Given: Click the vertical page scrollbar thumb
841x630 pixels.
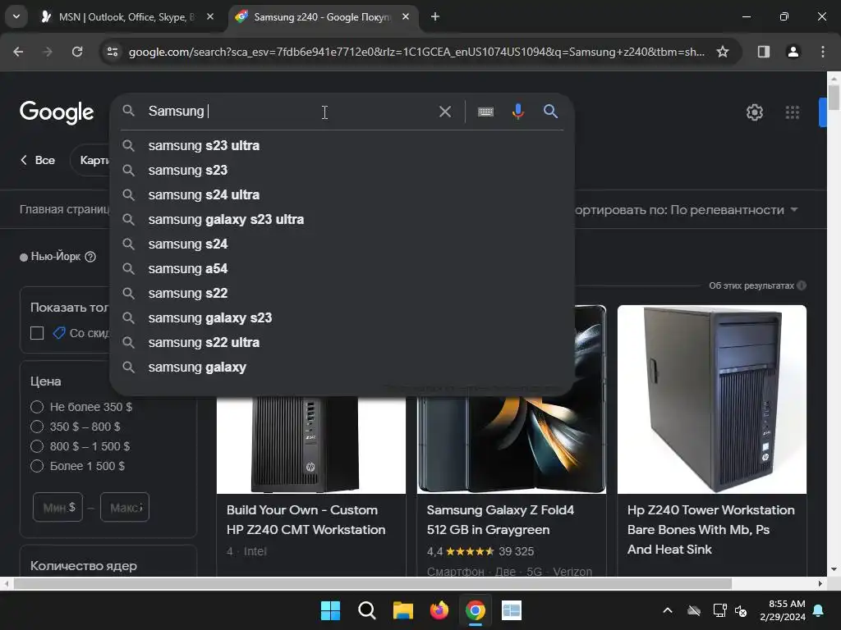Looking at the screenshot, I should [x=834, y=97].
